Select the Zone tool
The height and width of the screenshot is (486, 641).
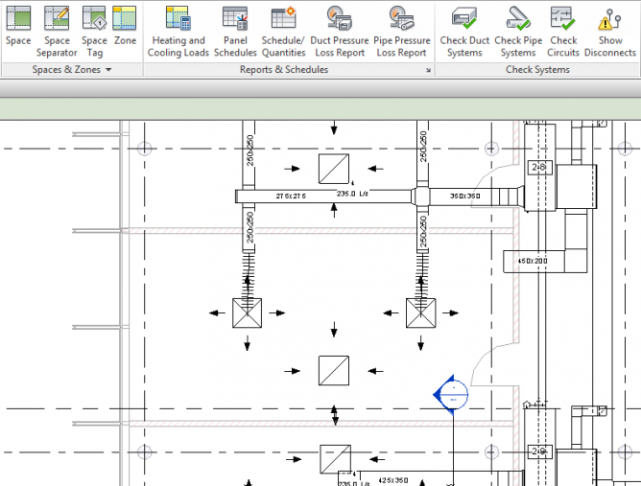125,26
